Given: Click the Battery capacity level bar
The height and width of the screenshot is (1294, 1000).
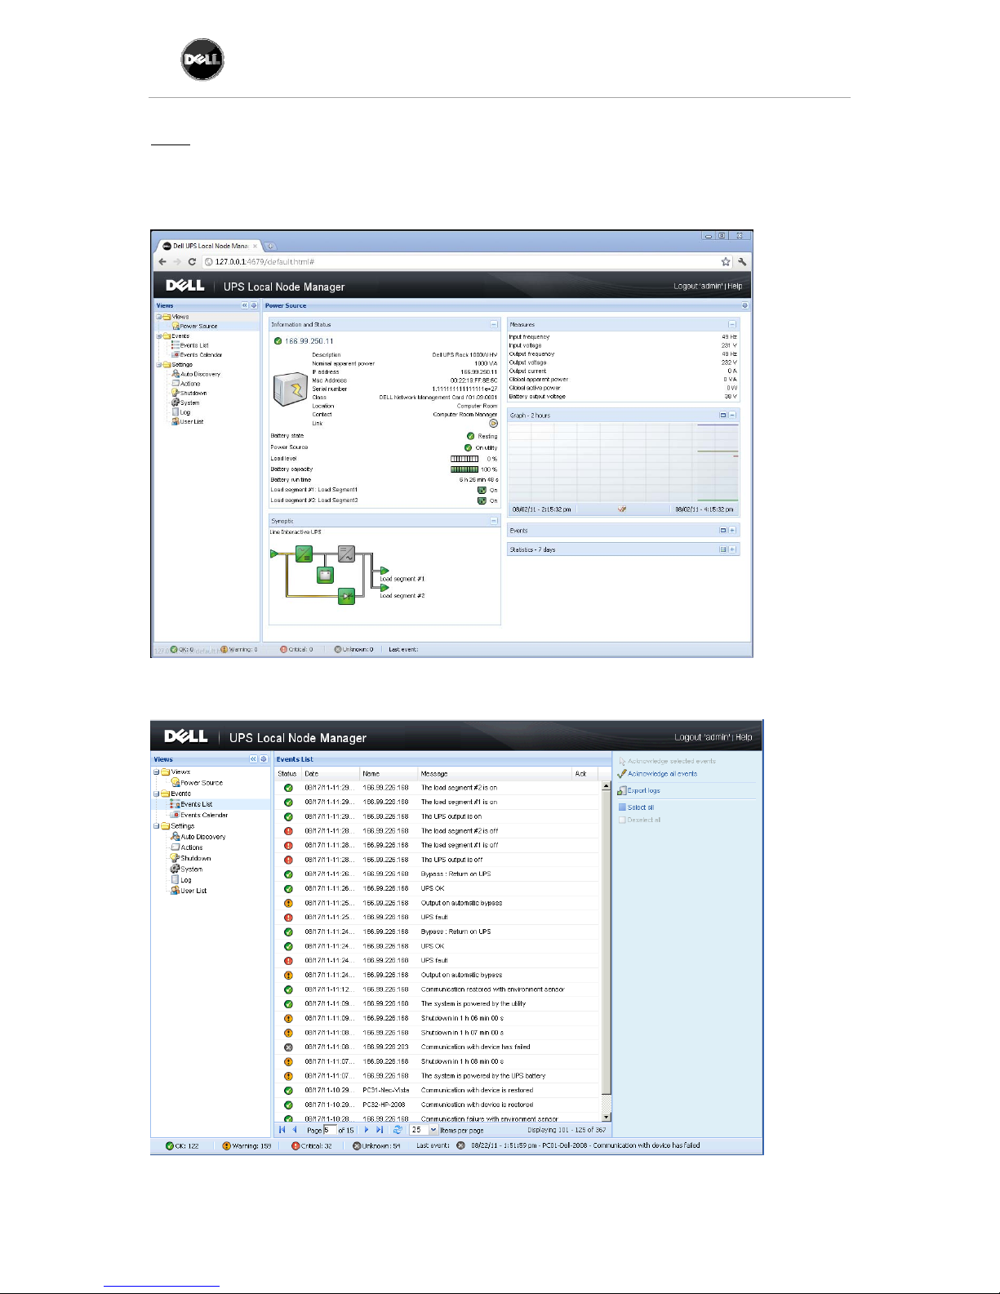Looking at the screenshot, I should coord(464,469).
